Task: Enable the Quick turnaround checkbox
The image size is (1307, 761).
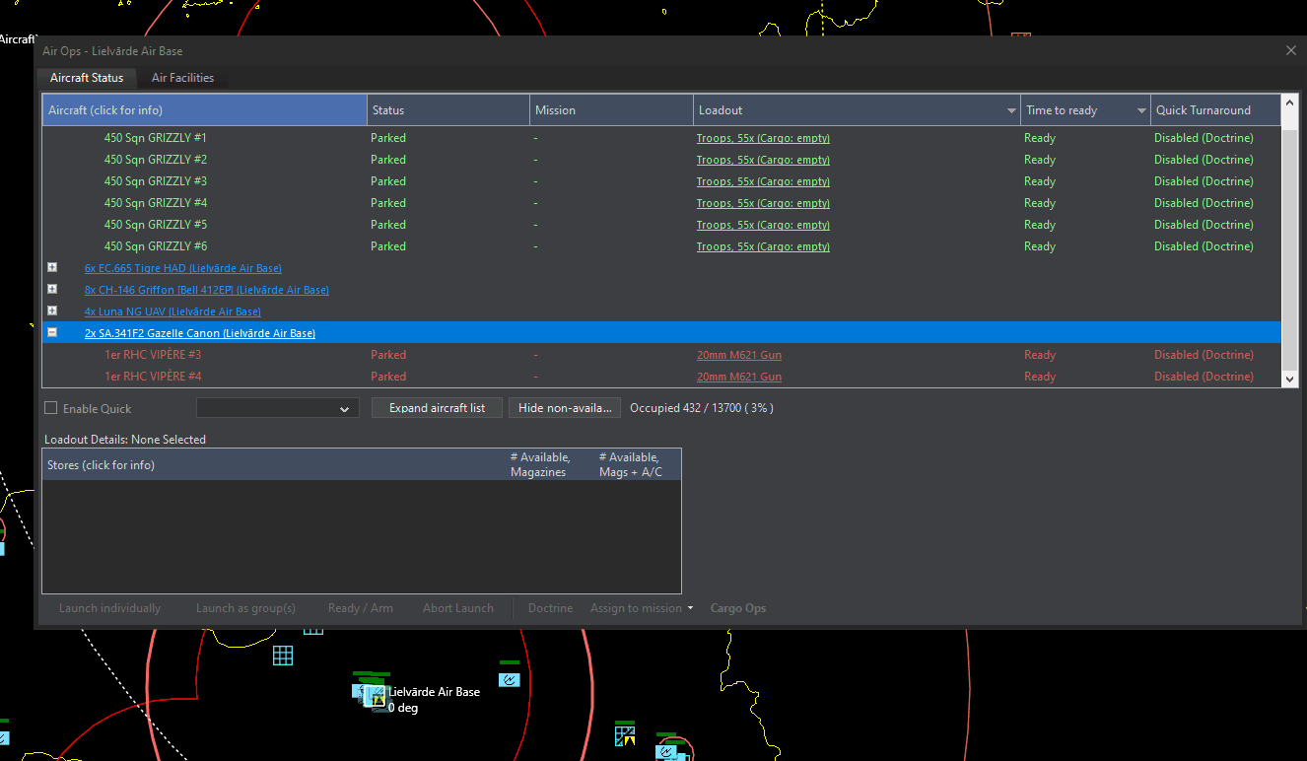Action: pyautogui.click(x=51, y=408)
